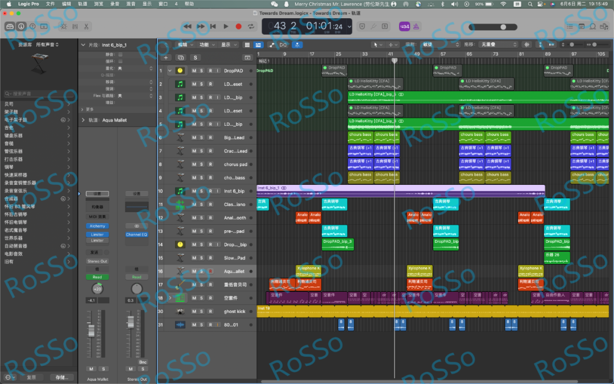614x384 pixels.
Task: Click the Stereo Out output slot
Action: [x=97, y=261]
